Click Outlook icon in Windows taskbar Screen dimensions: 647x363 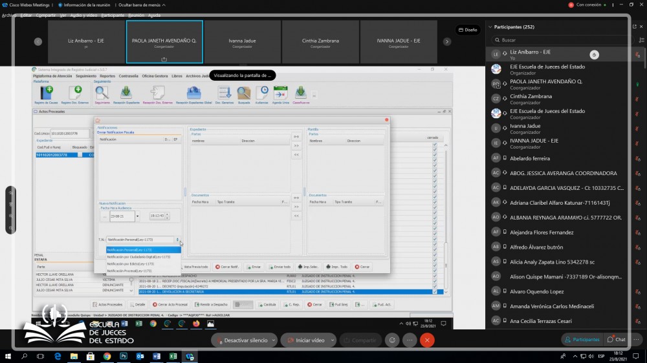[140, 357]
